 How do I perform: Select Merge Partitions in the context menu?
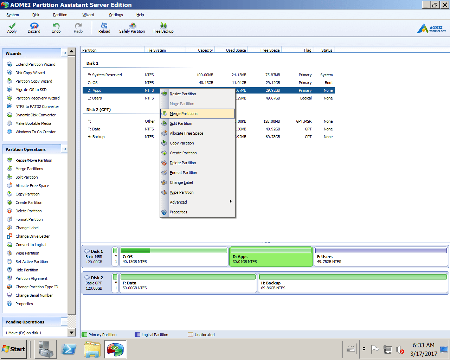tap(198, 114)
